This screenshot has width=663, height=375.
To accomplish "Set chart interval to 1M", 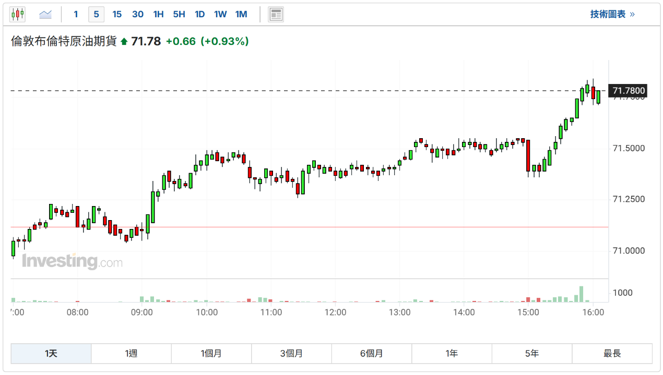I will [241, 15].
